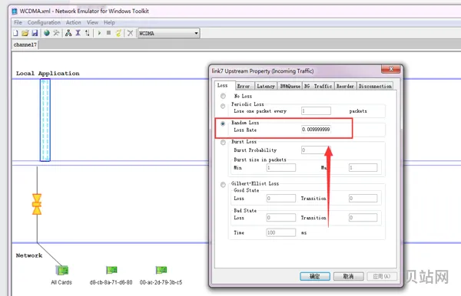Open the Configuration menu
This screenshot has height=296, width=461.
tap(44, 22)
